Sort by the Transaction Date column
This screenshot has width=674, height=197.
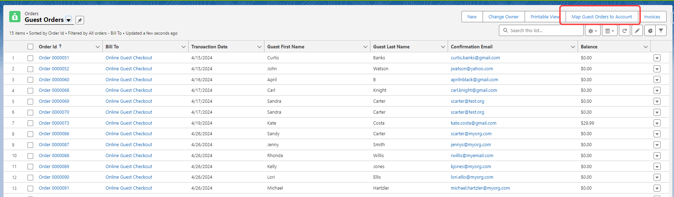click(209, 47)
